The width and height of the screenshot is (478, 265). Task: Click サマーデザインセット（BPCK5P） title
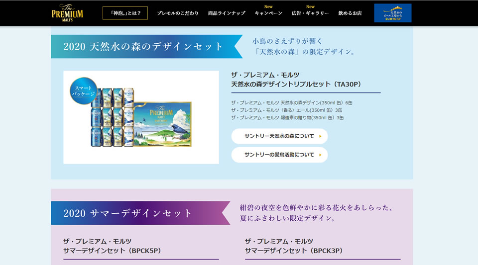click(112, 251)
